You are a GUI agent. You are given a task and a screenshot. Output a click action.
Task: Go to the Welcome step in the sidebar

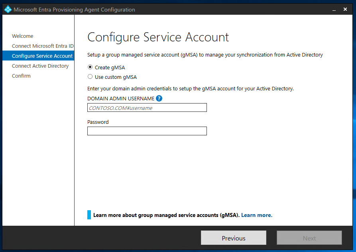(22, 36)
